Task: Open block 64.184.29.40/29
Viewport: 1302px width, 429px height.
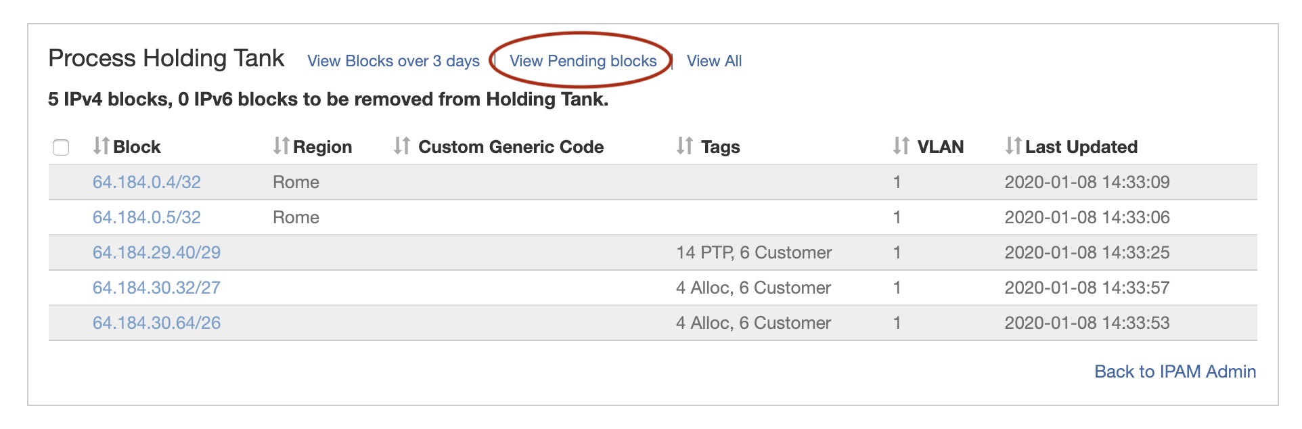Action: click(x=156, y=252)
